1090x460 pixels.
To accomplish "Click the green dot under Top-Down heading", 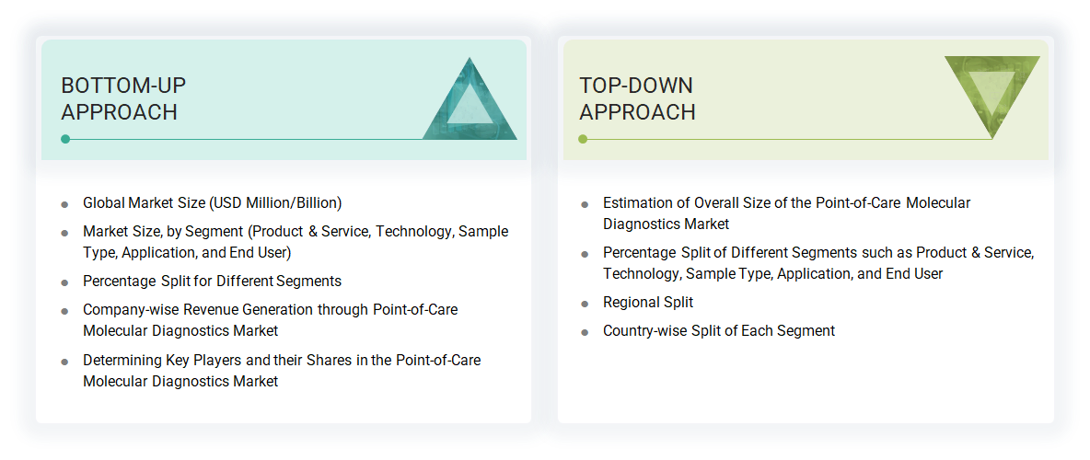I will coord(583,139).
